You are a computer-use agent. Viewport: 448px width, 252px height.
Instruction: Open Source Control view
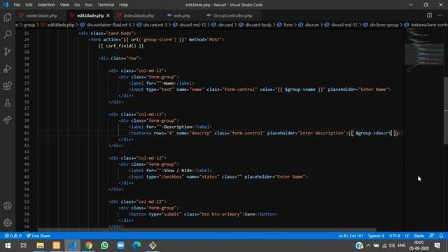[x=8, y=52]
